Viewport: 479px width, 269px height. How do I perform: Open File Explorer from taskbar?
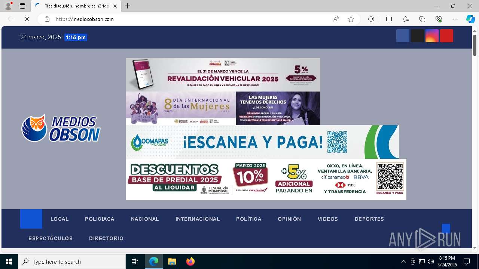coord(172,262)
